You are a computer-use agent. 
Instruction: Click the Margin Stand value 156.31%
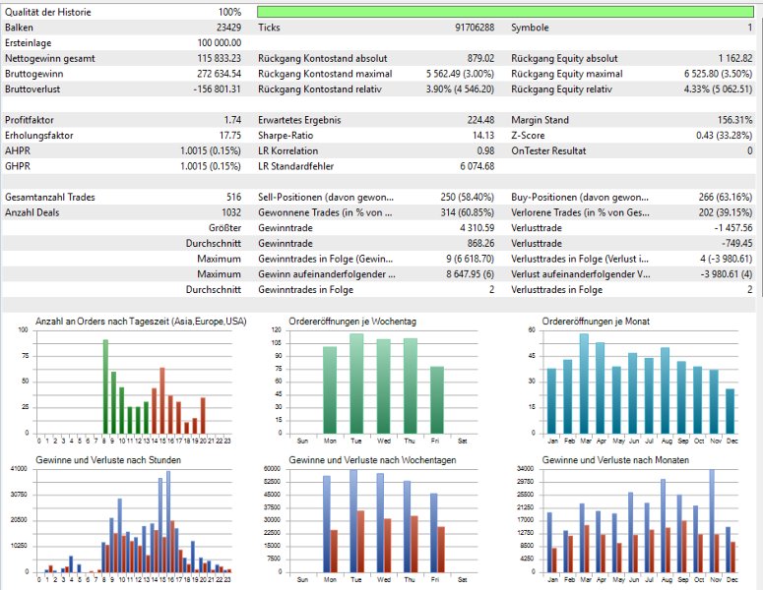coord(734,120)
